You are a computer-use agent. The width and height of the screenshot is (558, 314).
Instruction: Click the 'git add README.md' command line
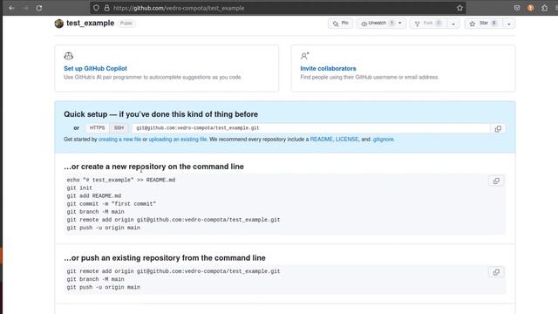pyautogui.click(x=94, y=195)
